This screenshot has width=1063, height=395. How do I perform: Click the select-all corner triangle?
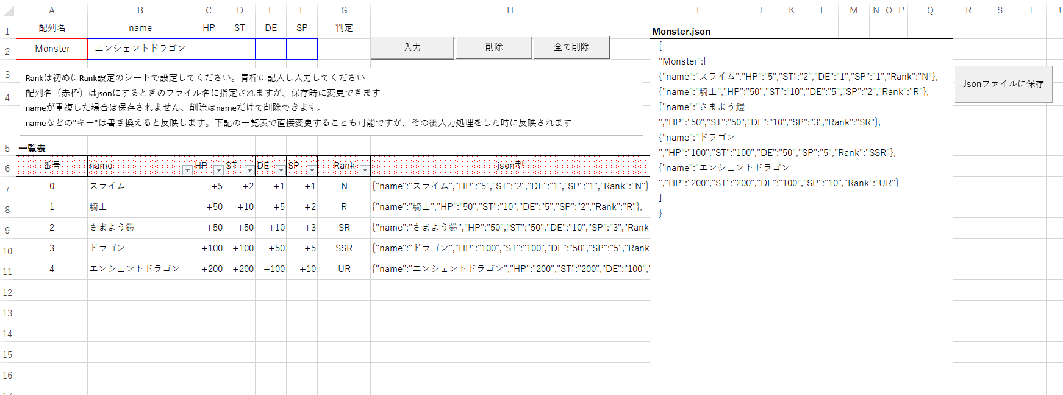(x=9, y=10)
